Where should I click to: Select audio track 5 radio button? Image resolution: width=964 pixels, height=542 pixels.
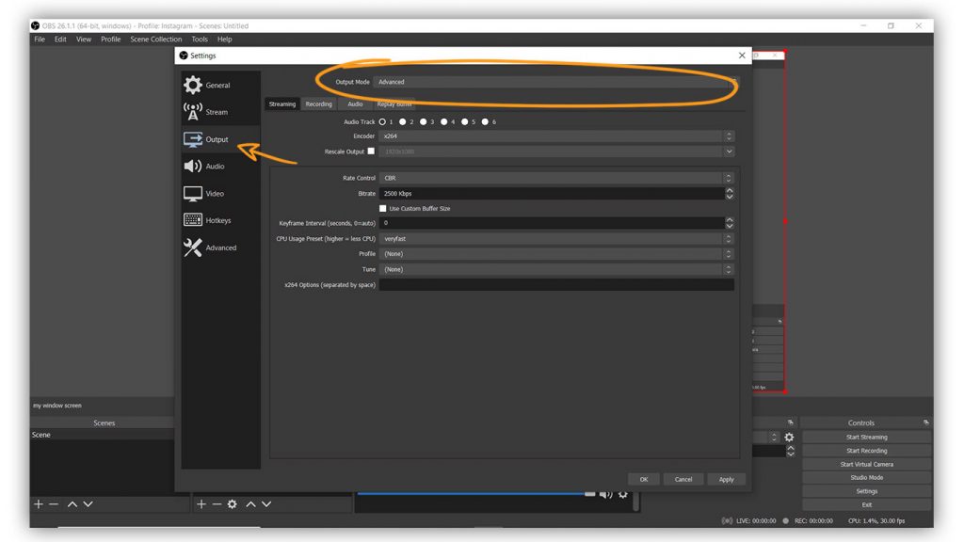(465, 121)
